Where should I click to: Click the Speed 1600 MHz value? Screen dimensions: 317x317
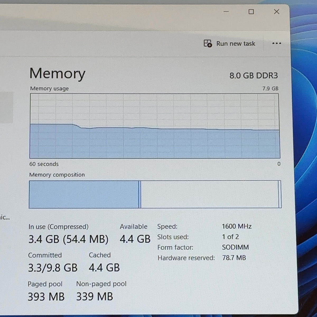coord(237,226)
